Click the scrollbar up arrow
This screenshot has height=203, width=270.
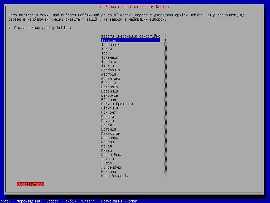(166, 36)
